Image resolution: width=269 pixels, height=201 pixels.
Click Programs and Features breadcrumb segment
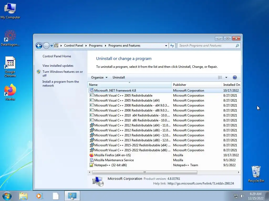click(x=124, y=46)
